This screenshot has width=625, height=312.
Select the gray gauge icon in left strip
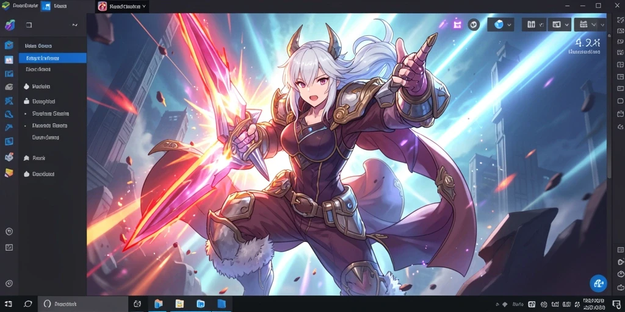tap(9, 87)
